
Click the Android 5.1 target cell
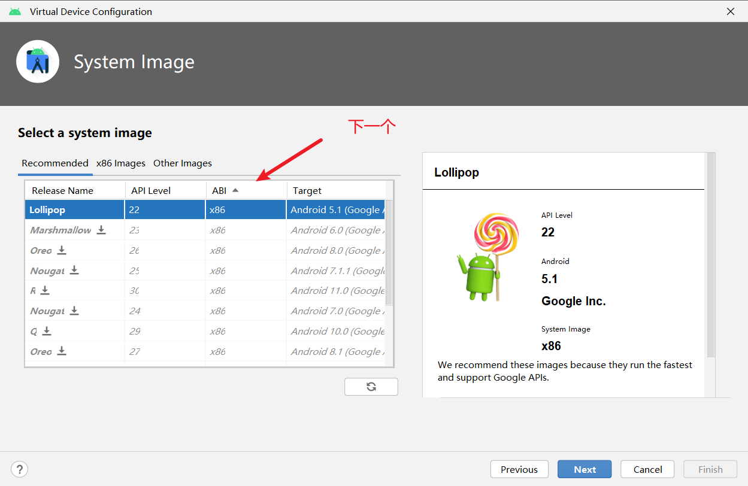click(335, 209)
